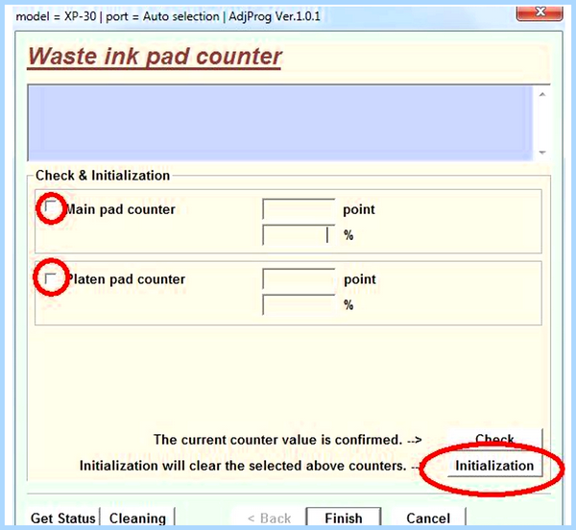The image size is (576, 530).
Task: Click the Waste ink pad counter heading
Action: [155, 57]
